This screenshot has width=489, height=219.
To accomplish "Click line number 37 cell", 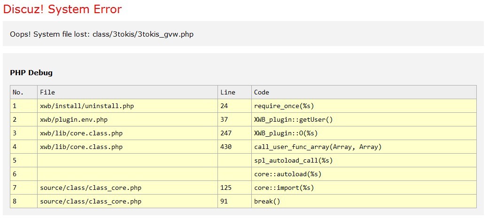I will [234, 119].
